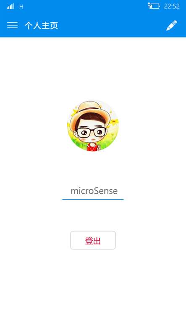Viewport: 186px width, 332px height.
Task: Tap the red 登出 logout button
Action: pyautogui.click(x=93, y=240)
